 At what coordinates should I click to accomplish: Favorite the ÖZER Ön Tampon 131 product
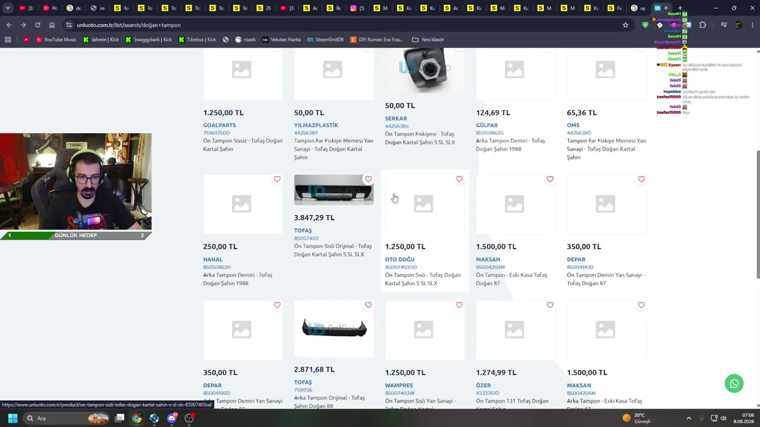[x=550, y=305]
